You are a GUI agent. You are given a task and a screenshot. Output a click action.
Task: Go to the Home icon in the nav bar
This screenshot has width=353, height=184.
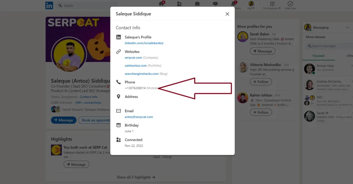pos(162,3)
